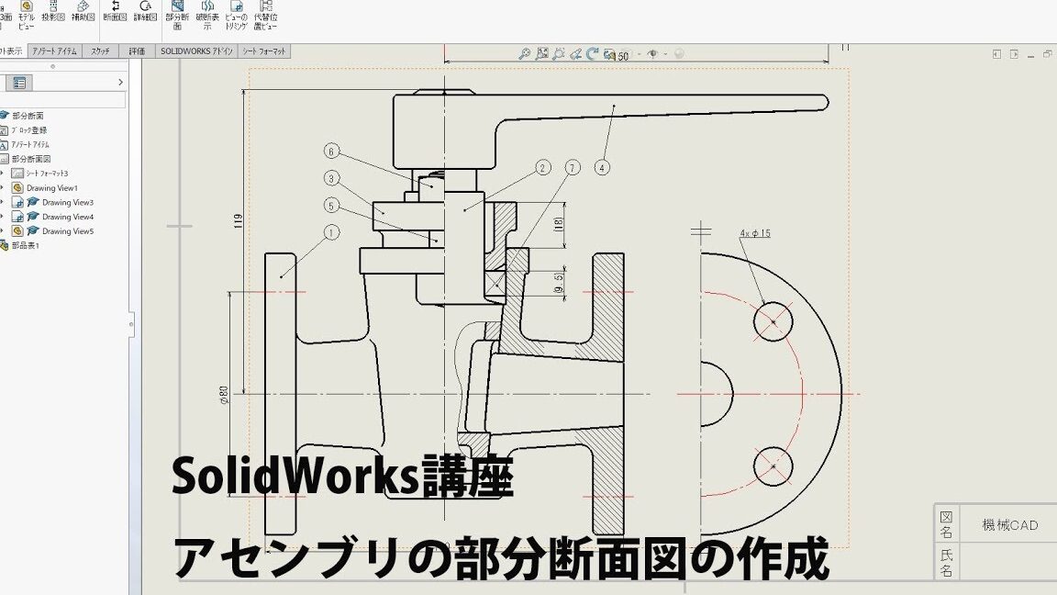Click the pencil-shaped icon in heads-up toolbar

pyautogui.click(x=575, y=54)
